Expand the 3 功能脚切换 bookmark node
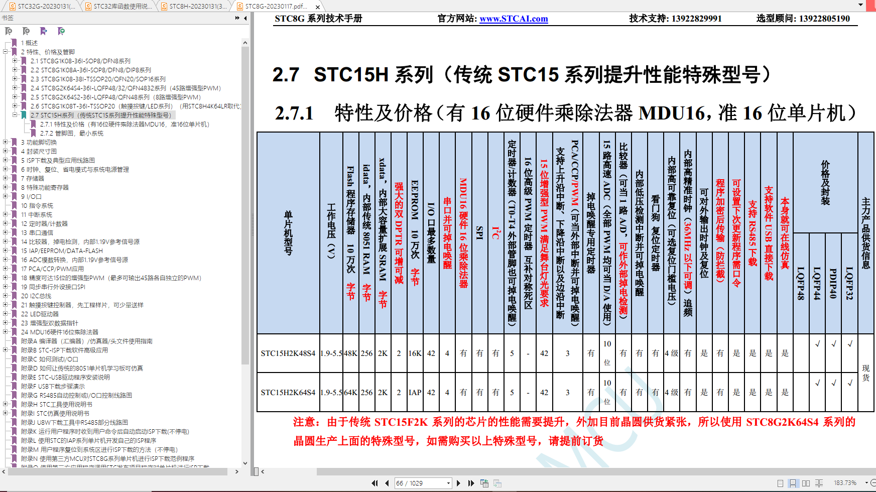Image resolution: width=876 pixels, height=492 pixels. click(6, 142)
